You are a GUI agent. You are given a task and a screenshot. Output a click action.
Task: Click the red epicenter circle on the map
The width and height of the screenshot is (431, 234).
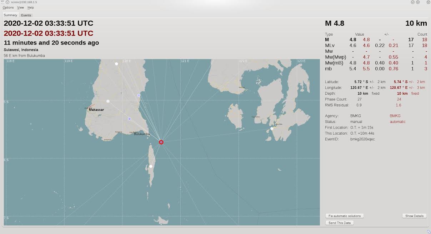coord(161,142)
